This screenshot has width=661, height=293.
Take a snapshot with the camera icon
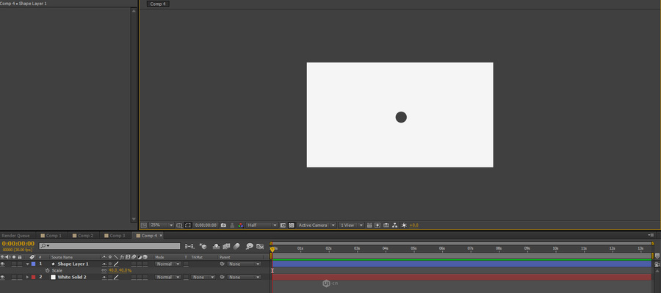(223, 225)
